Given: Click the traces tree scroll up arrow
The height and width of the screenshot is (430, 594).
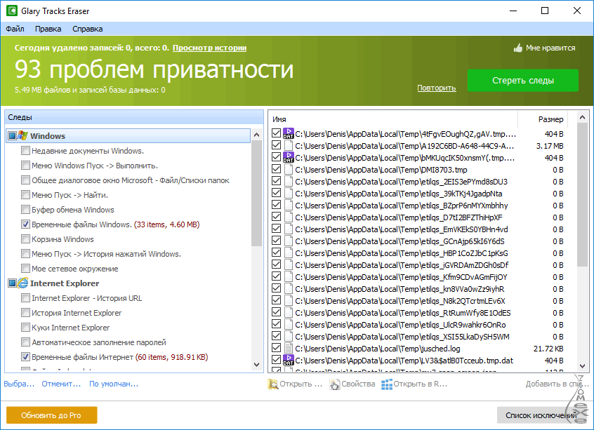Looking at the screenshot, I should coord(256,135).
